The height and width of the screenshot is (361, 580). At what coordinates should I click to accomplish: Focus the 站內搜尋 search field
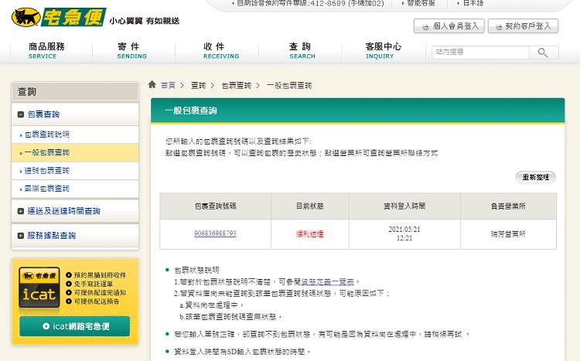click(x=480, y=52)
